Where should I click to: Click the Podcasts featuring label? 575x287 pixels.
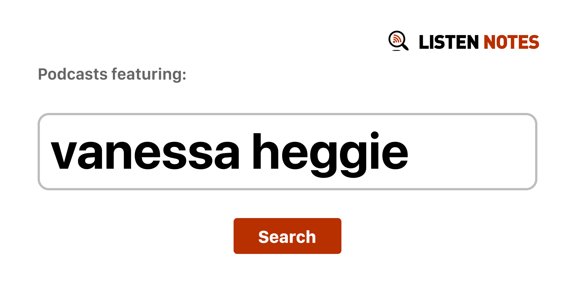(x=112, y=74)
